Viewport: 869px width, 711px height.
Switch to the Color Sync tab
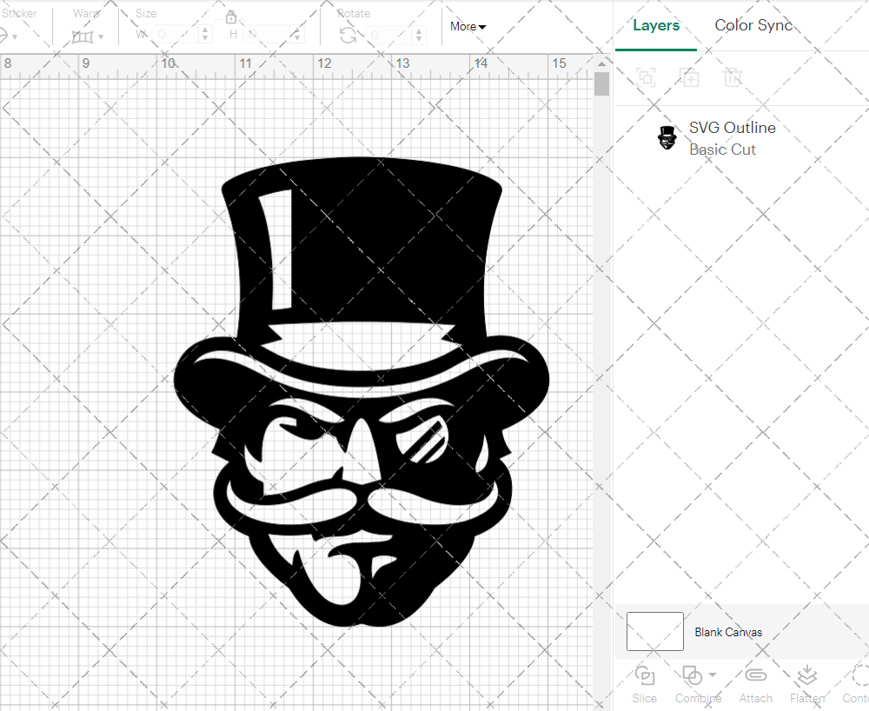(753, 25)
